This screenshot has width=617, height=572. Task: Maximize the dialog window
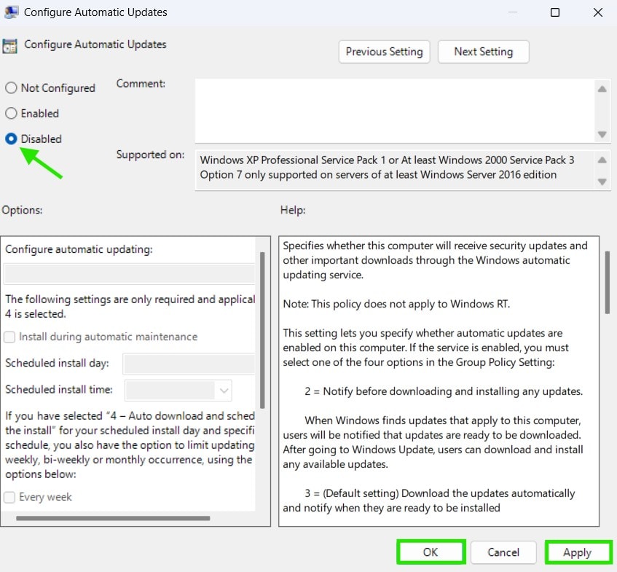click(555, 12)
